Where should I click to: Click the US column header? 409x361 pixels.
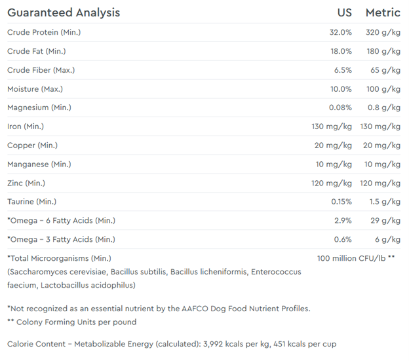[344, 12]
